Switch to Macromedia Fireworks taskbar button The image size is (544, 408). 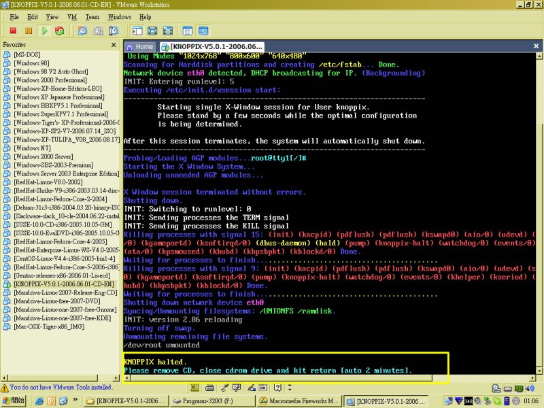coord(299,401)
